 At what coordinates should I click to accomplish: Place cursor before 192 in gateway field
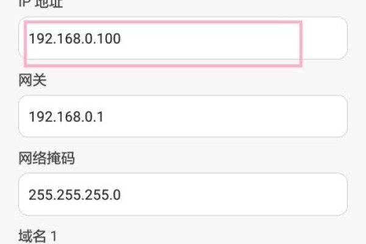click(28, 117)
